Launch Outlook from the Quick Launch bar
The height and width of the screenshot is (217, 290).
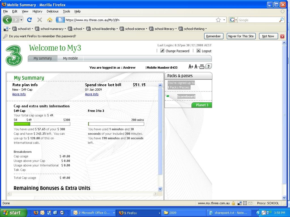[42, 212]
